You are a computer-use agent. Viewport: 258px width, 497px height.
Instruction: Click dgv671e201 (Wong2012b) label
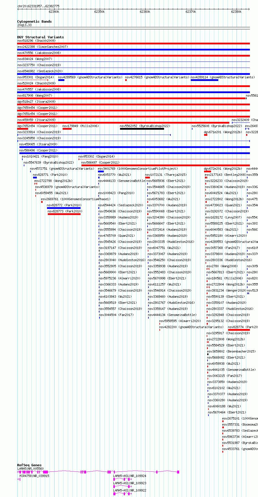[223, 132]
